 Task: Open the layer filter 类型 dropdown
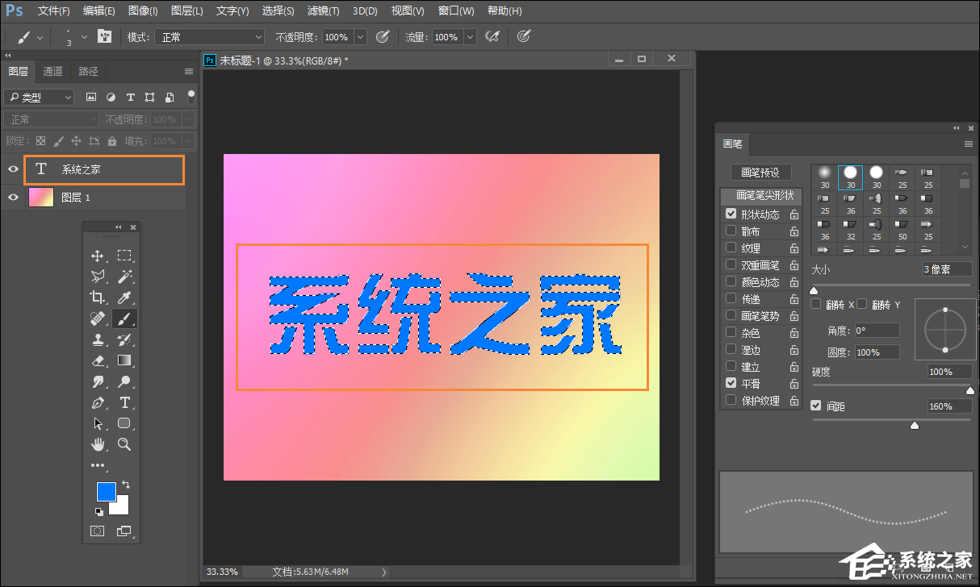(38, 97)
